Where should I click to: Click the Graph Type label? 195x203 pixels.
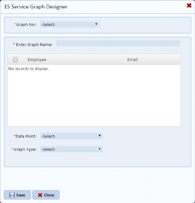pyautogui.click(x=25, y=149)
